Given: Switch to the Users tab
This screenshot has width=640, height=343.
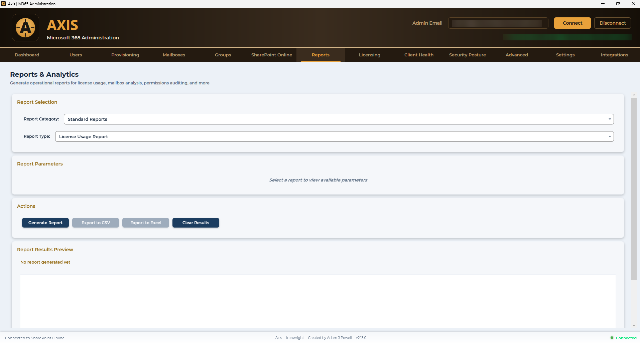Looking at the screenshot, I should click(x=76, y=55).
